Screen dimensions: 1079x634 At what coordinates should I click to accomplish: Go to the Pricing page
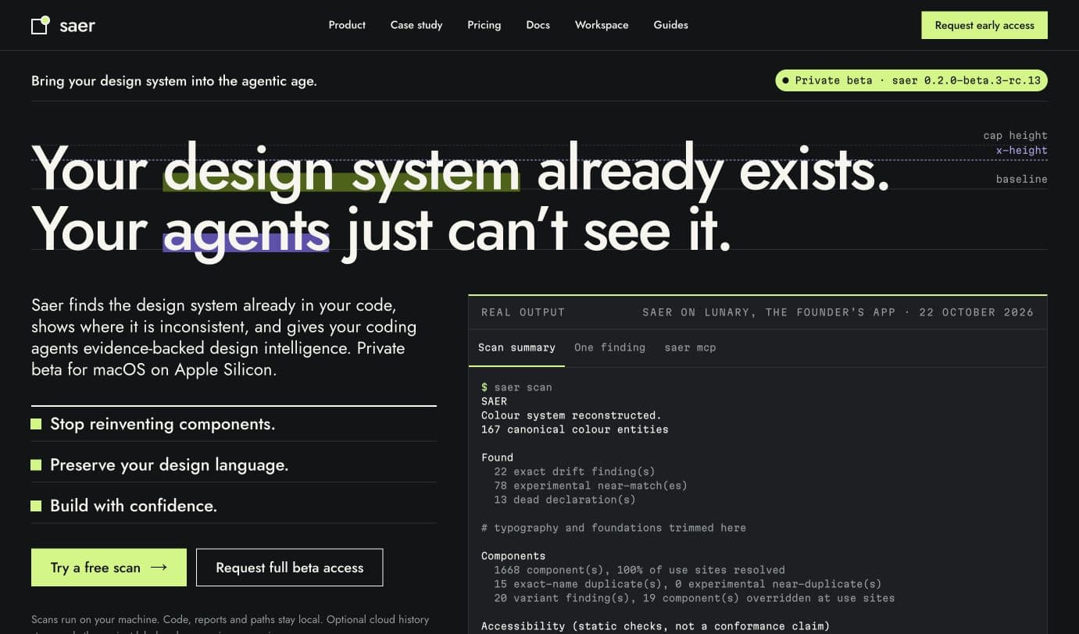point(484,25)
